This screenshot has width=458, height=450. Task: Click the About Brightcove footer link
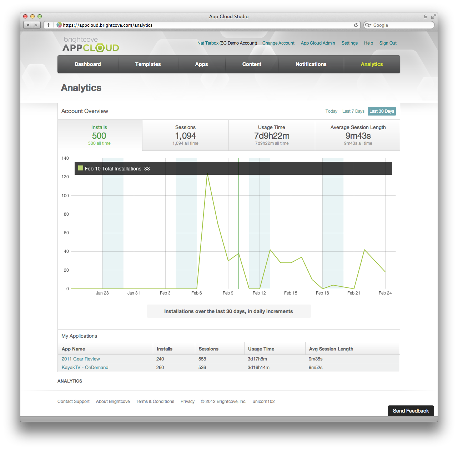[113, 402]
